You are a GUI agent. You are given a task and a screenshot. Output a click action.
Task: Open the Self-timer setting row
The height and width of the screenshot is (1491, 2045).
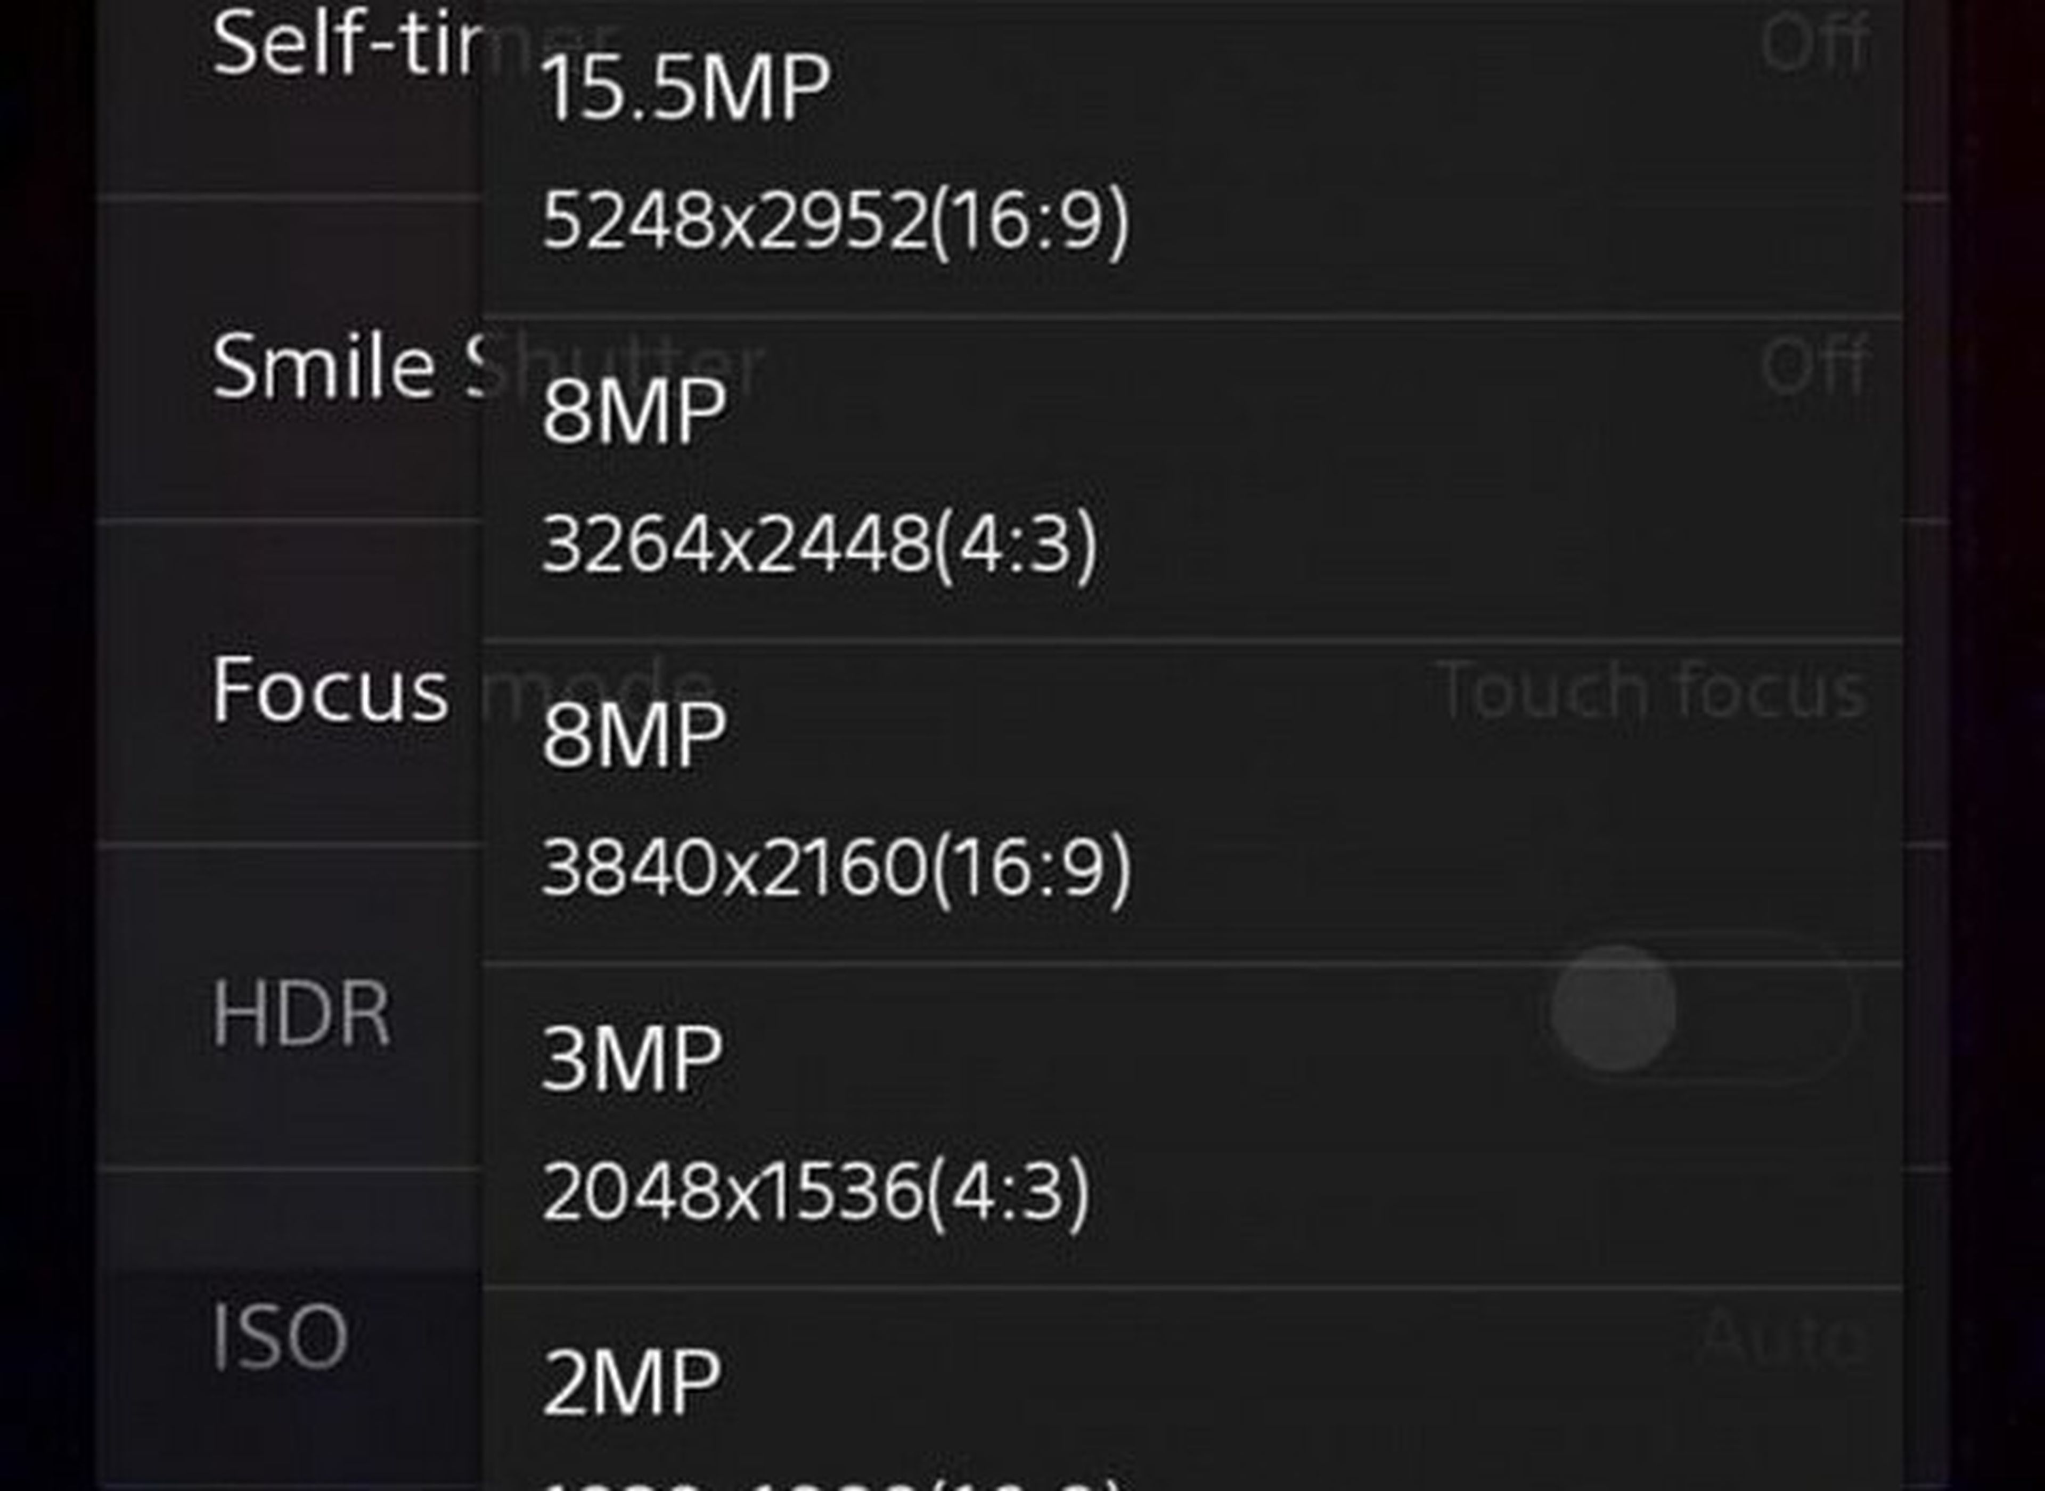[289, 96]
